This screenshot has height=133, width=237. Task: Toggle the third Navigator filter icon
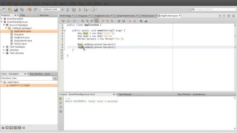click(x=11, y=128)
